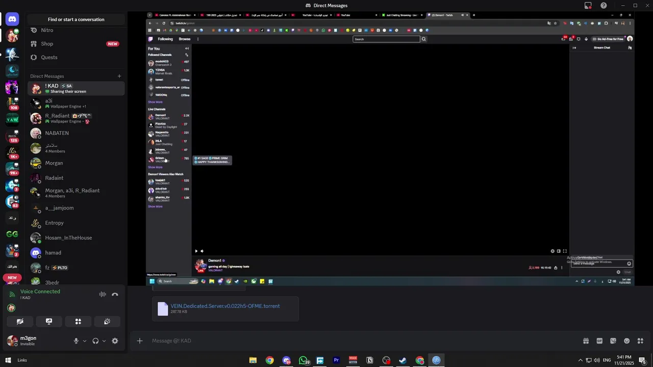Download the VEIN.Dedicated.Server torrent file

[x=225, y=306]
